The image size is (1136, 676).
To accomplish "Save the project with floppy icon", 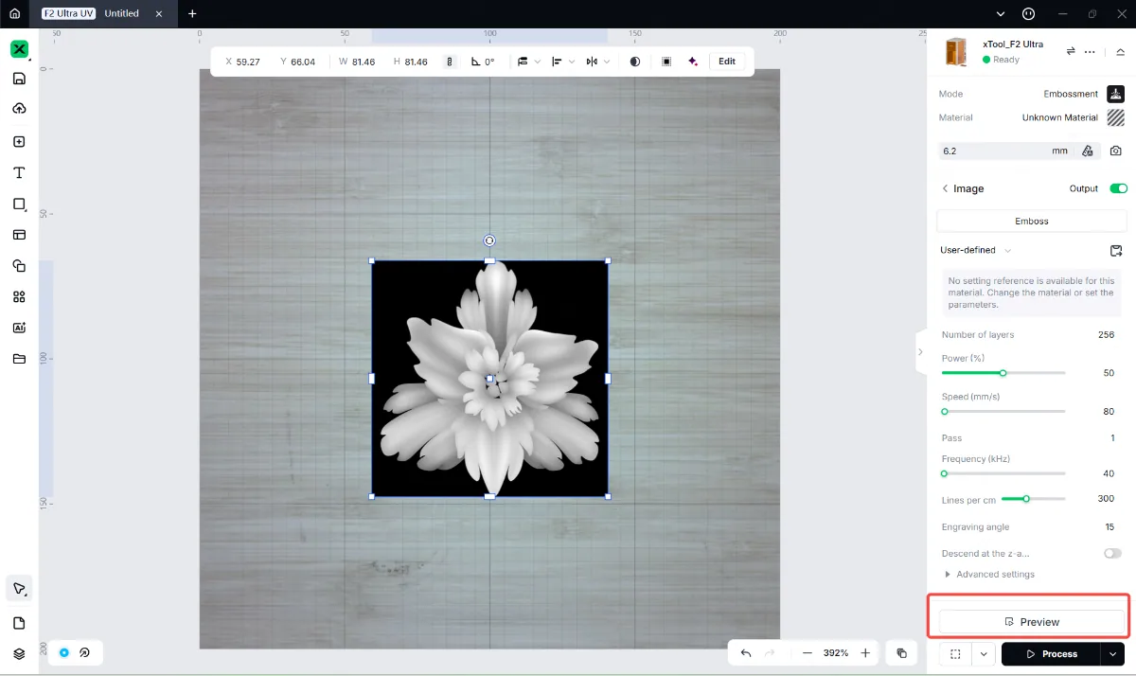I will [x=19, y=79].
